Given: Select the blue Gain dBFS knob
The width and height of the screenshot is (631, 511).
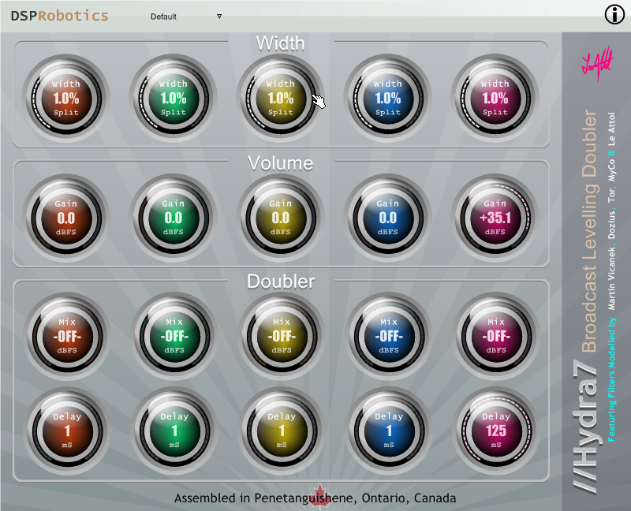Looking at the screenshot, I should point(388,218).
